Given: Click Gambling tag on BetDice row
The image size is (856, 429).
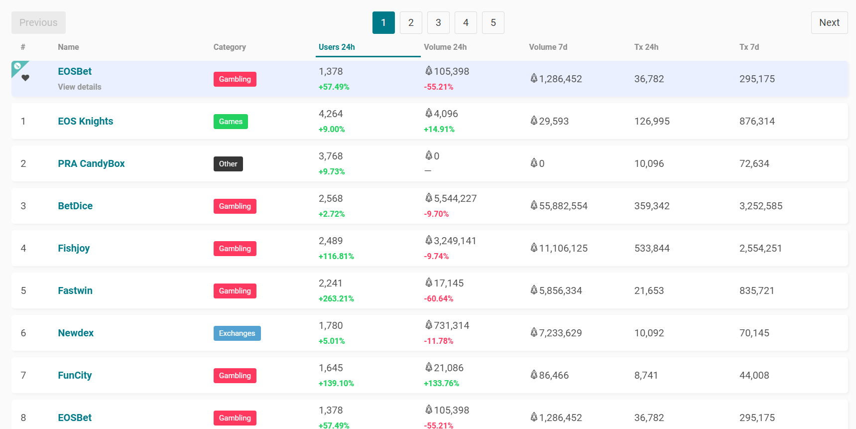Looking at the screenshot, I should point(235,206).
